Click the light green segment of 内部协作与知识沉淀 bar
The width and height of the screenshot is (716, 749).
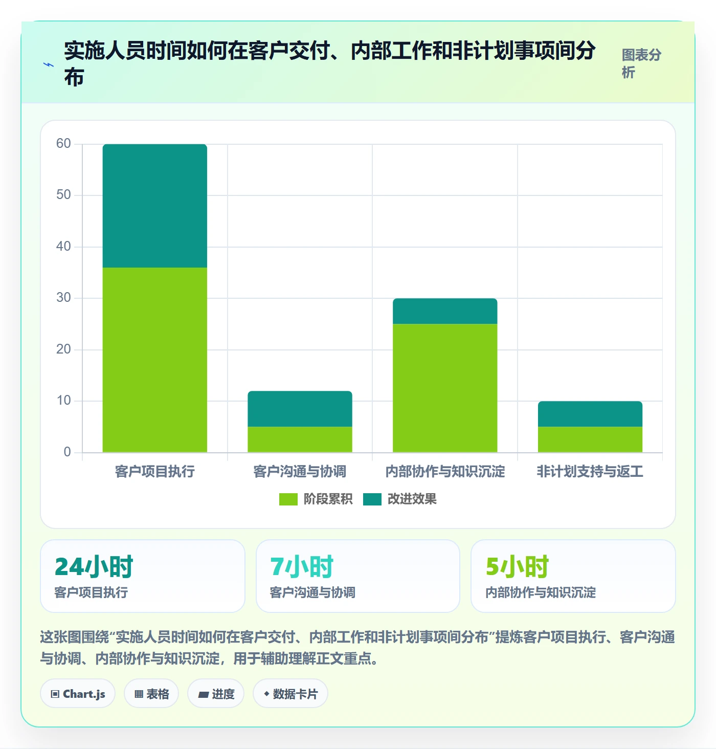pos(445,388)
